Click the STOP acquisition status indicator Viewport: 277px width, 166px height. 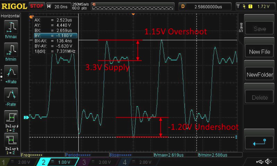pos(37,6)
